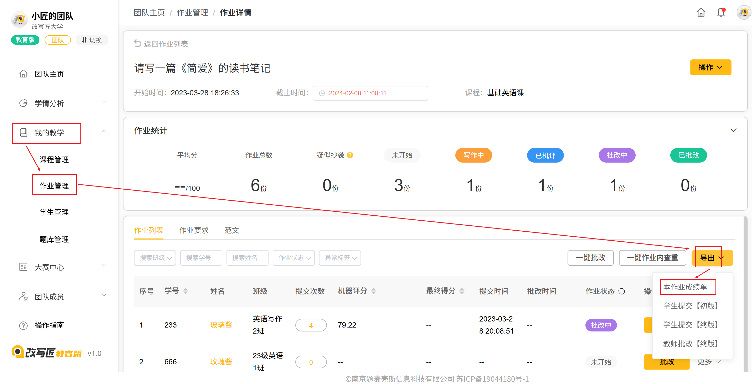Collapse the 作业统计 panel chevron
752x384 pixels.
click(x=733, y=130)
